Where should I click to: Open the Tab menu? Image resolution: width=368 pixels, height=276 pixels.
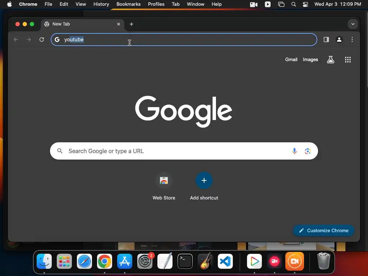tap(175, 4)
